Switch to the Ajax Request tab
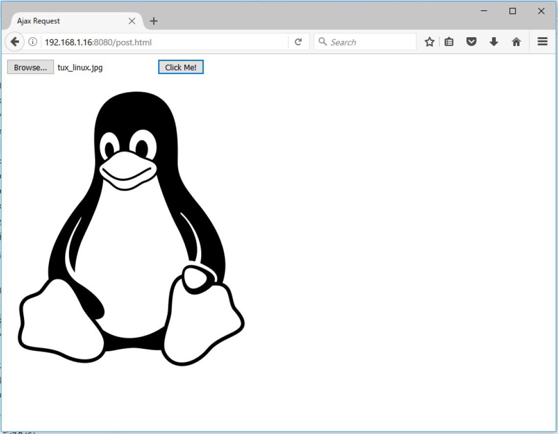This screenshot has width=558, height=434. pyautogui.click(x=69, y=21)
